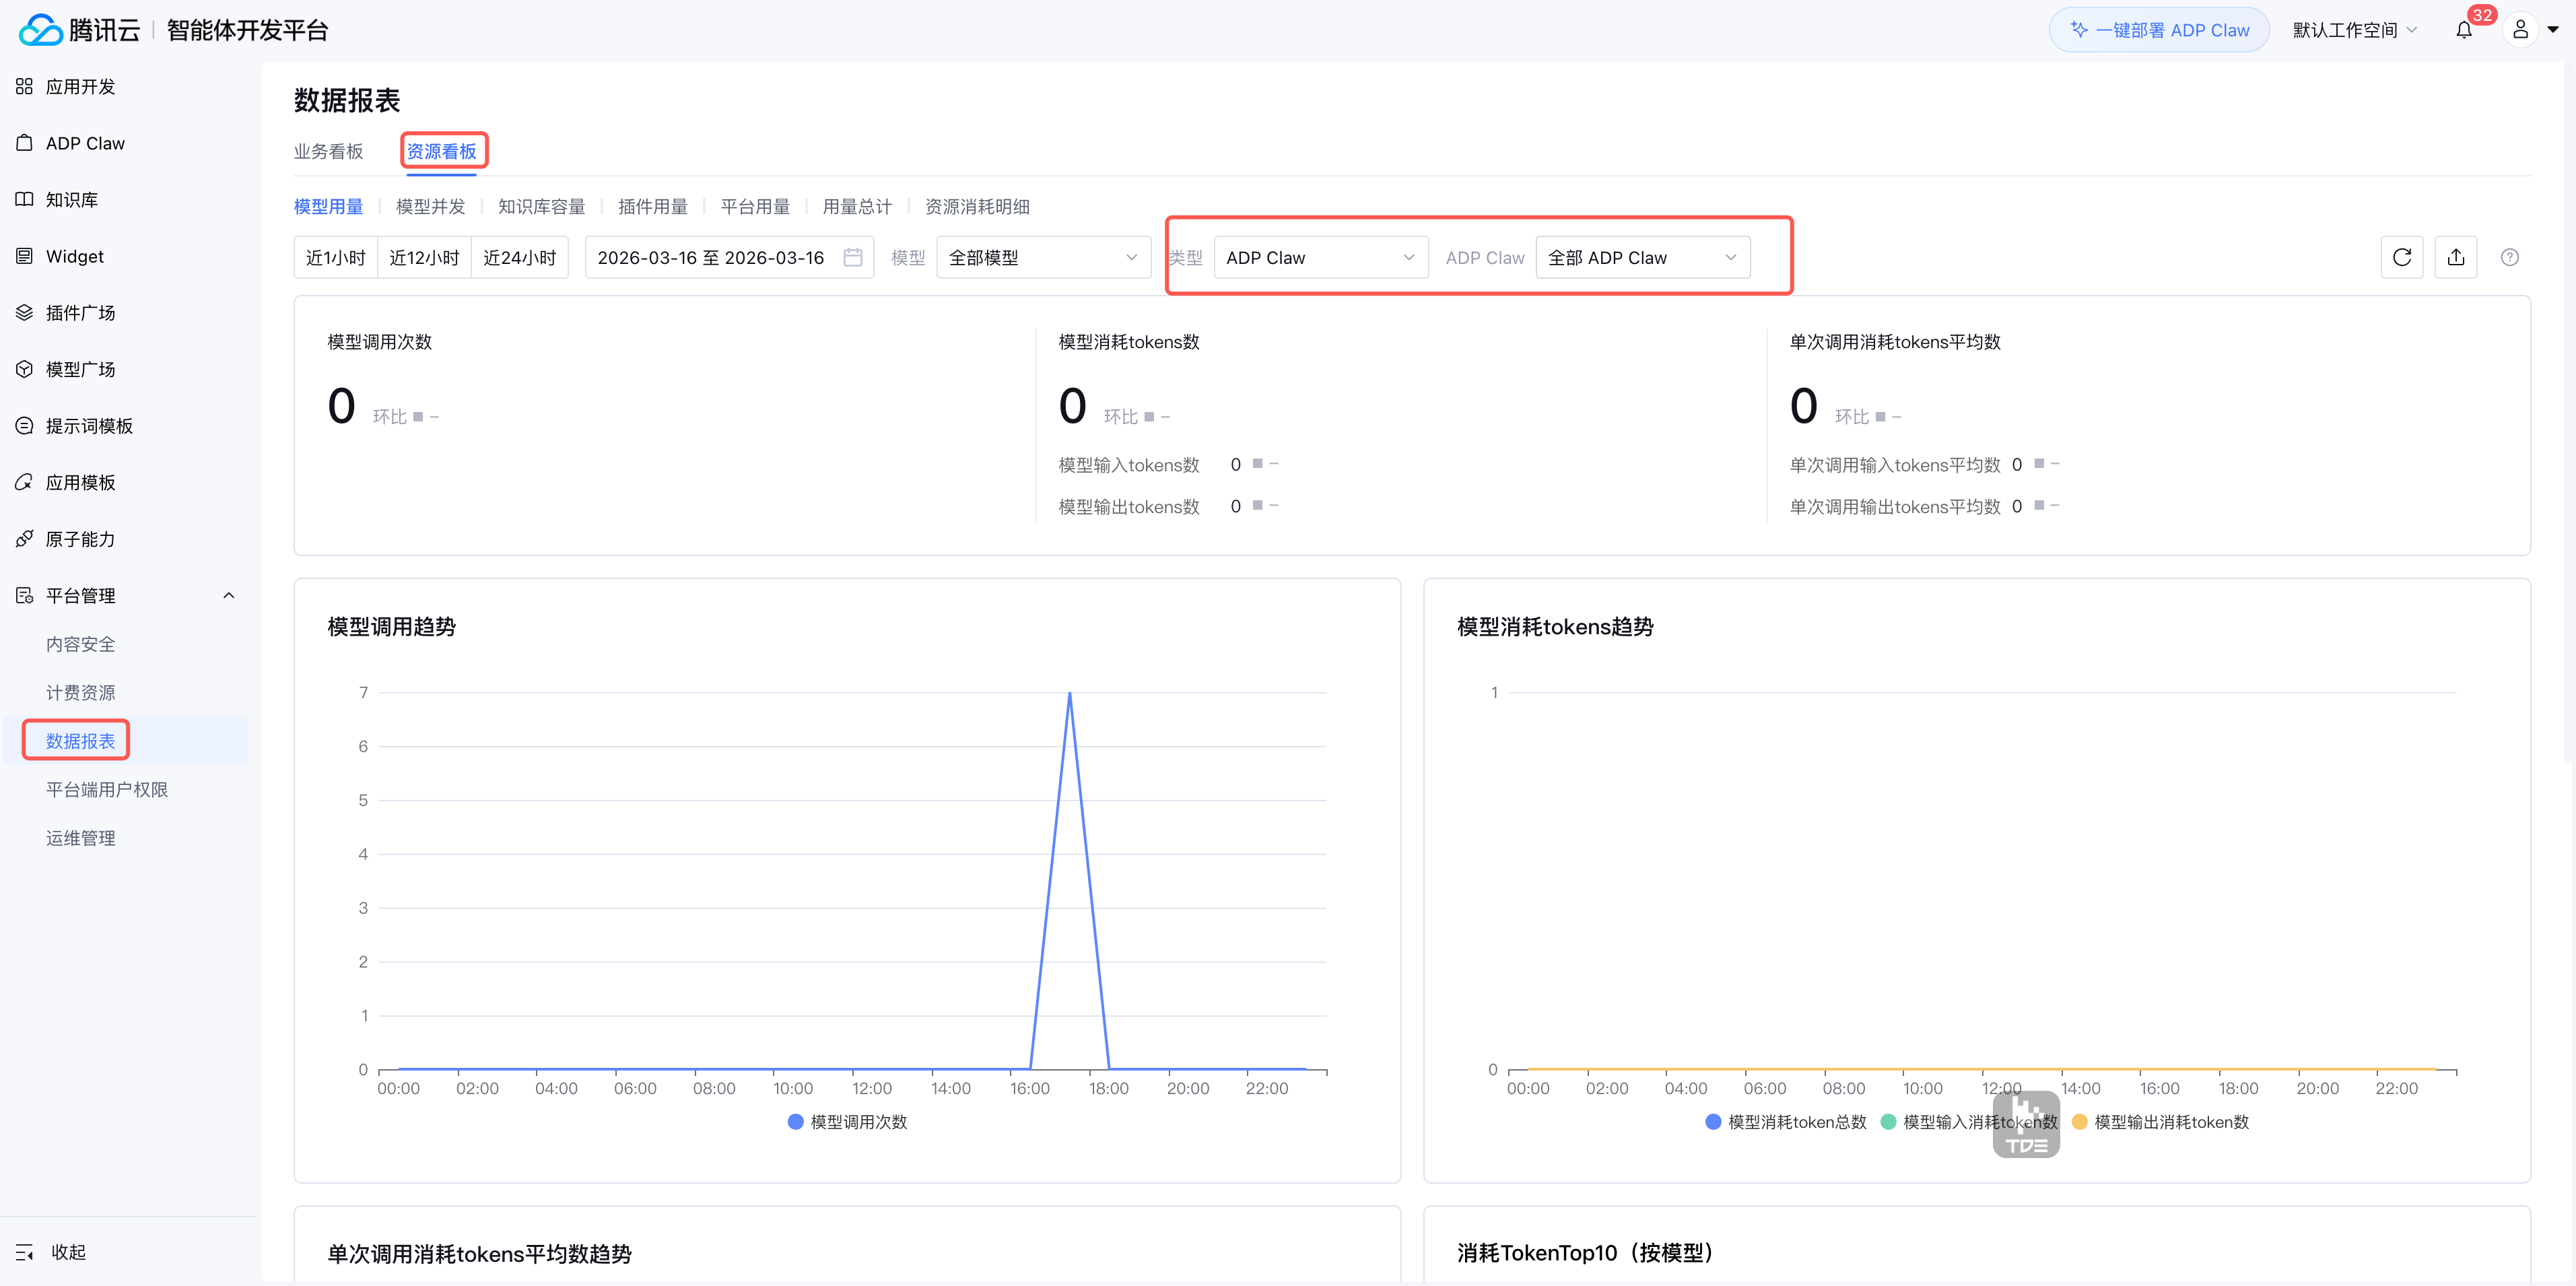Open 插件广场 from the sidebar
2576x1286 pixels.
tap(80, 313)
